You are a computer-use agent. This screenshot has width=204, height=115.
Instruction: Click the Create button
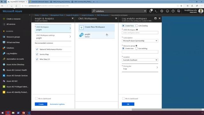point(41,104)
